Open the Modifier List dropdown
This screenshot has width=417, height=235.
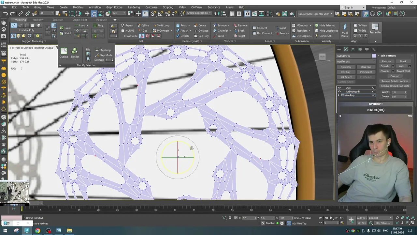[356, 61]
